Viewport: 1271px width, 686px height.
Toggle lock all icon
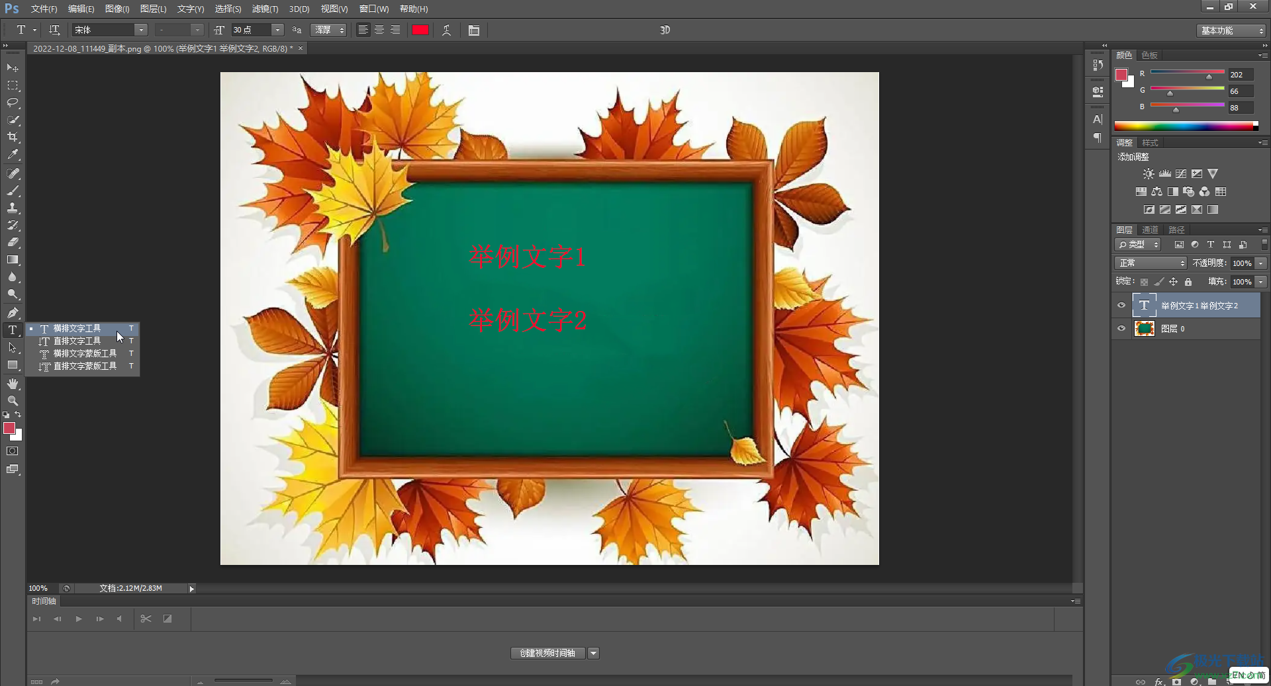point(1188,282)
